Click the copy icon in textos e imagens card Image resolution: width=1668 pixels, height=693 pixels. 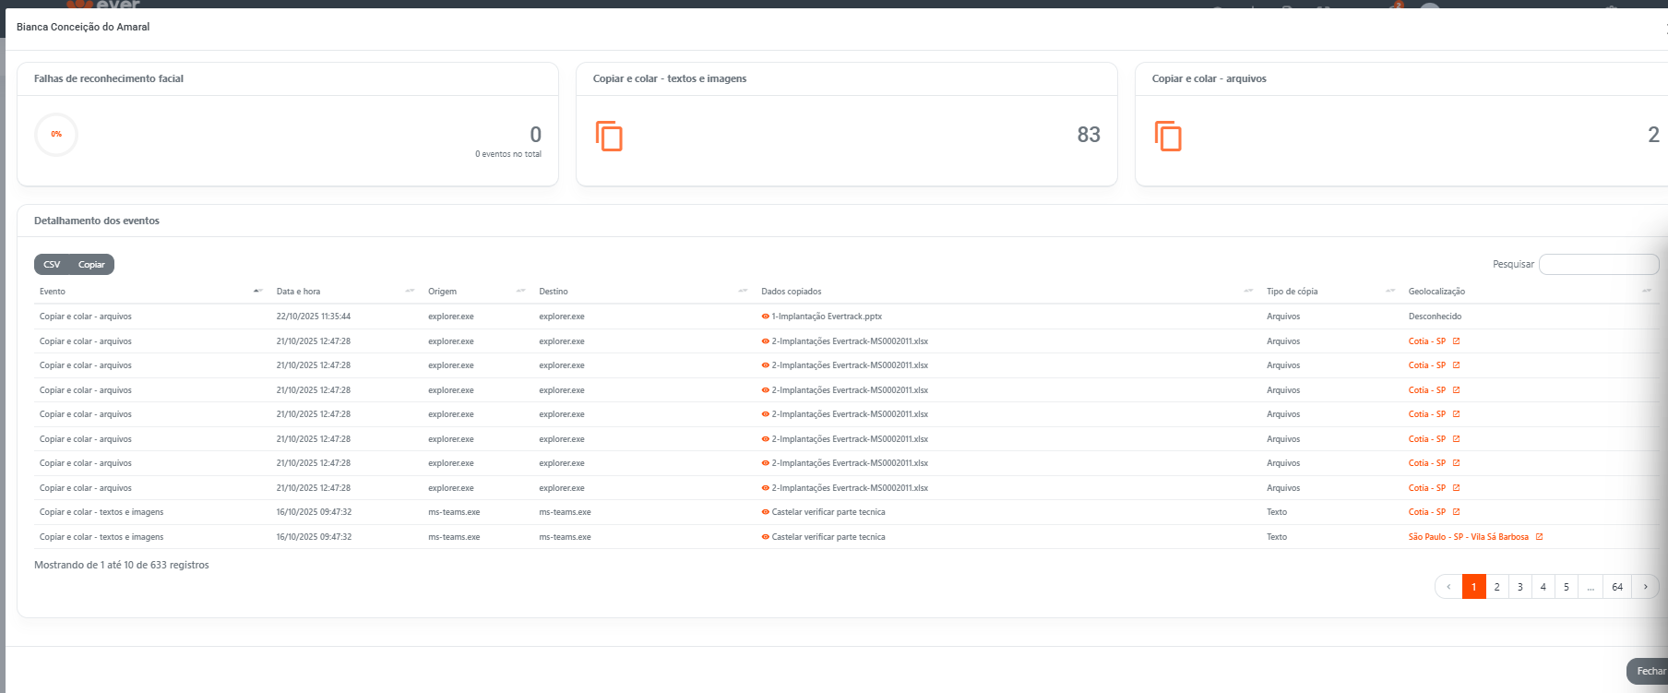609,136
